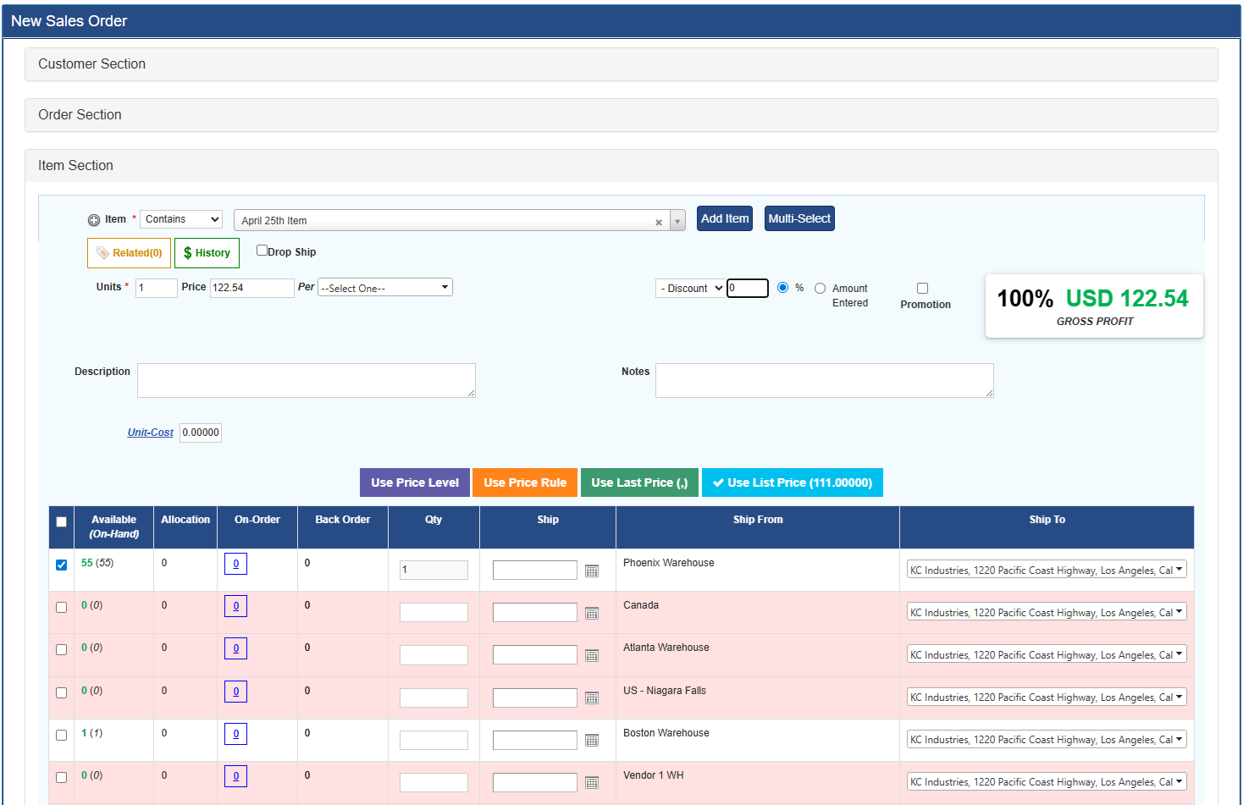The image size is (1243, 805).
Task: Click the Multi-Select button
Action: pos(799,218)
